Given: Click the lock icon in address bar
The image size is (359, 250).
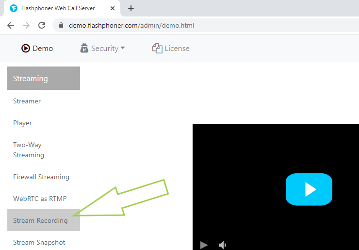Looking at the screenshot, I should coord(61,25).
